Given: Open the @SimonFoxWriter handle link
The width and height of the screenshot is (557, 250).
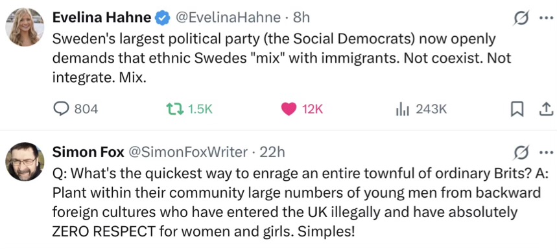Looking at the screenshot, I should coord(187,152).
